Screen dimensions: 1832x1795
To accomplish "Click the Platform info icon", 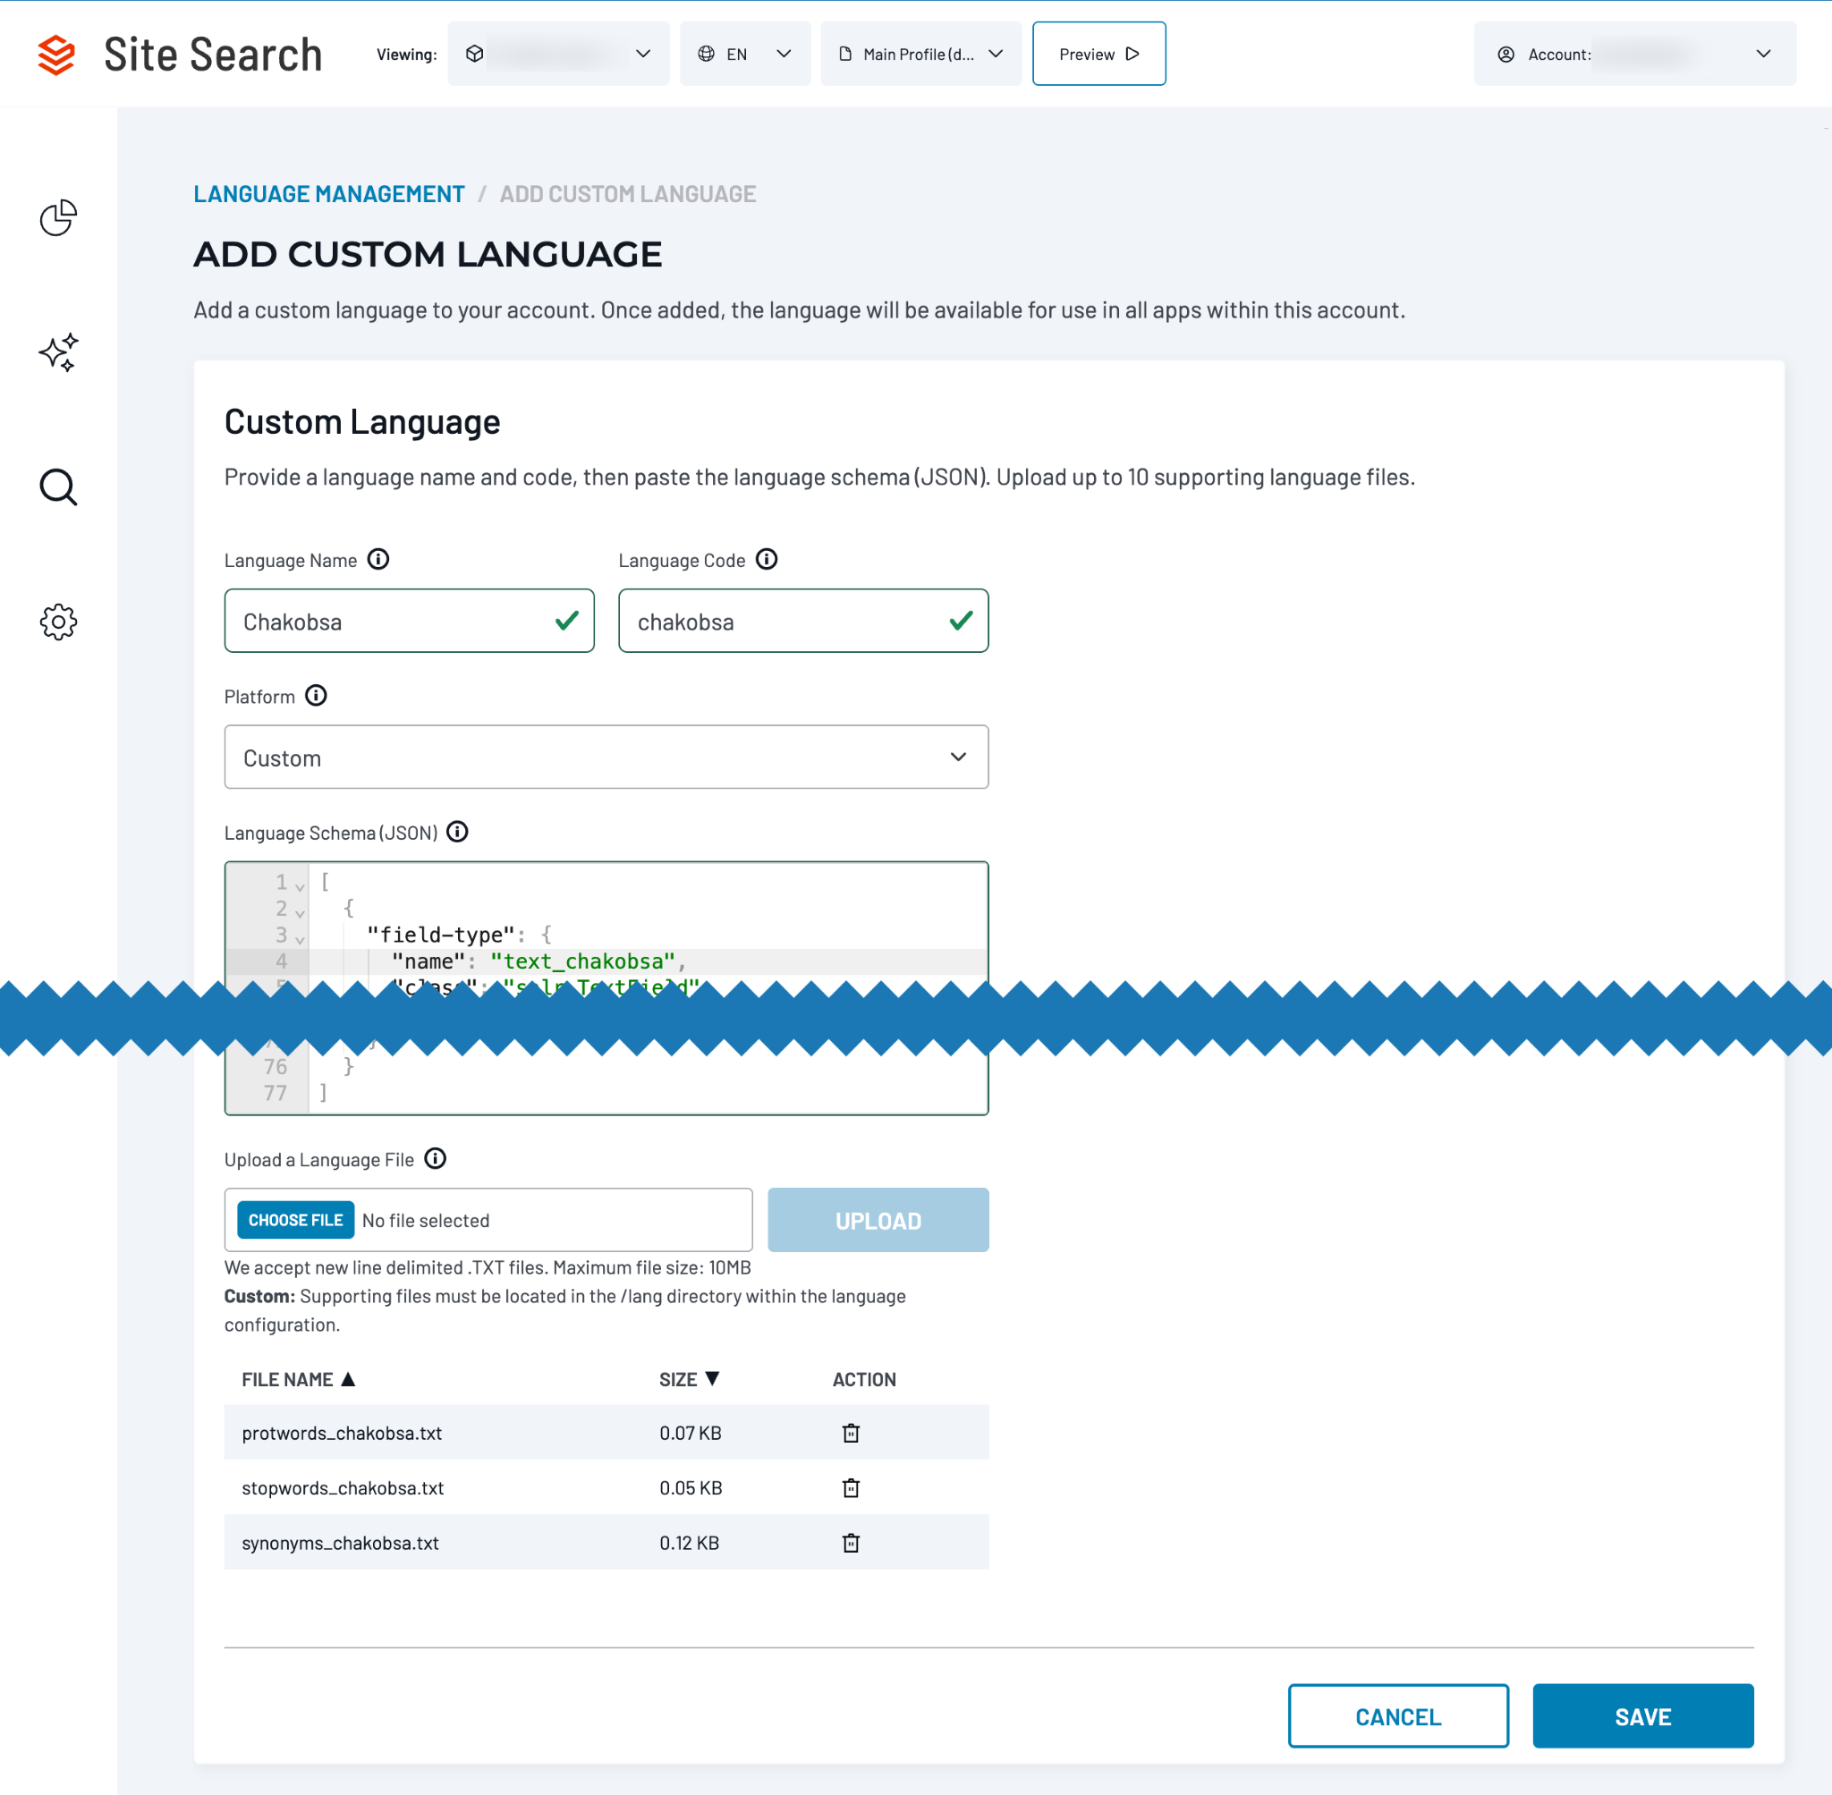I will click(316, 696).
